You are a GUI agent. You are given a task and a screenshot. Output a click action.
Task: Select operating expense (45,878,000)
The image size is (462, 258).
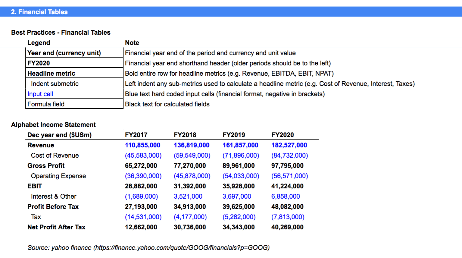click(192, 176)
